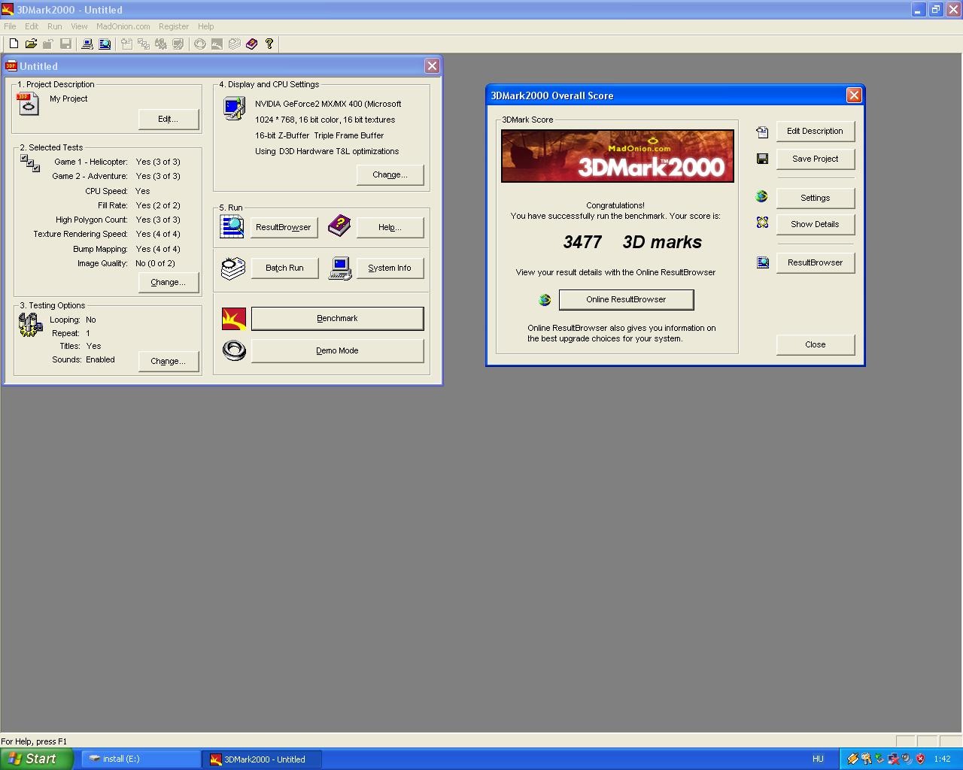Open the Register menu
Screen dimensions: 963x770
[x=174, y=26]
